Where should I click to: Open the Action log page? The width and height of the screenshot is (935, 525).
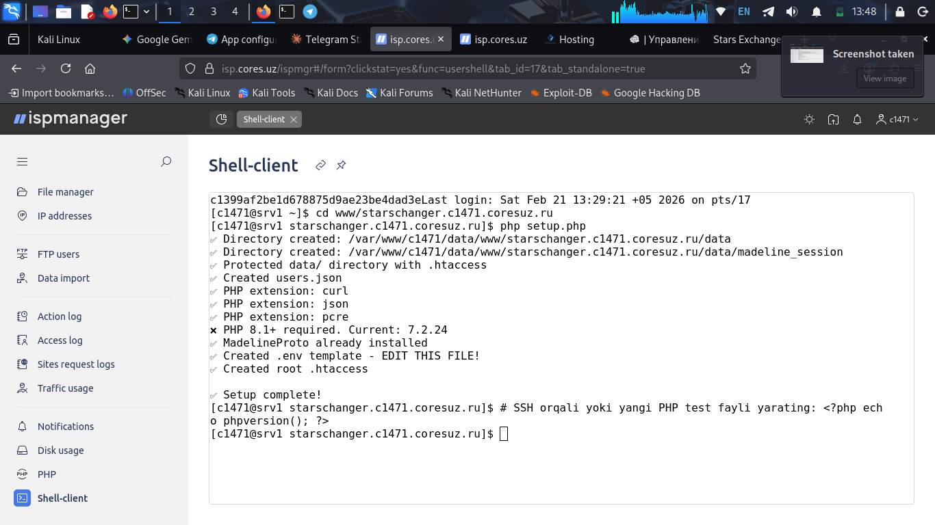(x=59, y=317)
